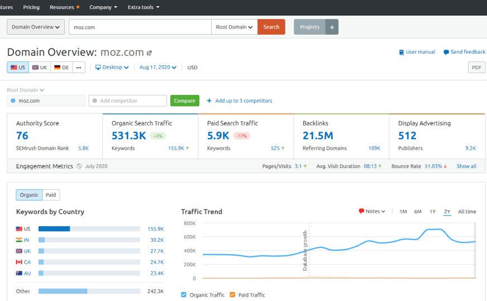This screenshot has height=301, width=487.
Task: Expand the Company menu
Action: tap(103, 7)
